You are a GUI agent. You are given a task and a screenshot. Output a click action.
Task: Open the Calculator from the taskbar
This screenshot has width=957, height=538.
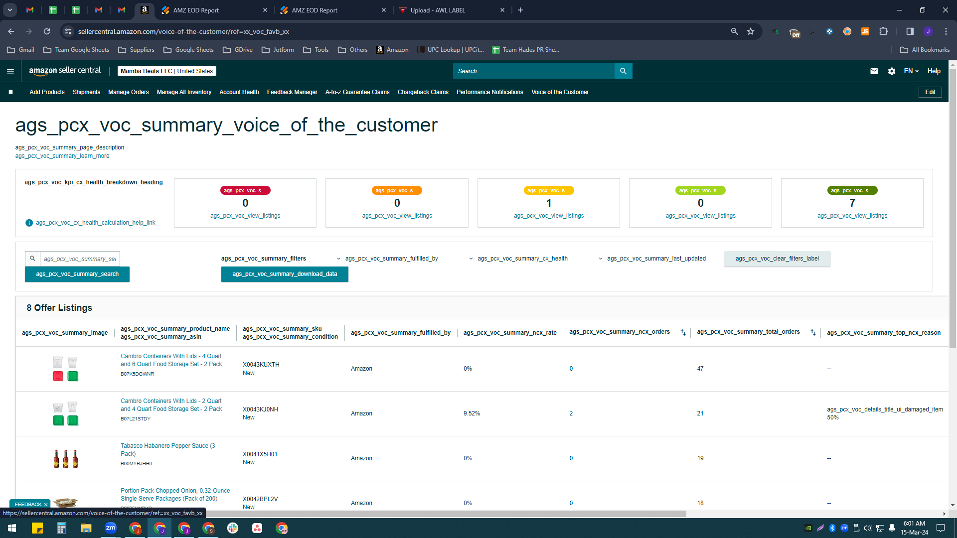pos(61,528)
